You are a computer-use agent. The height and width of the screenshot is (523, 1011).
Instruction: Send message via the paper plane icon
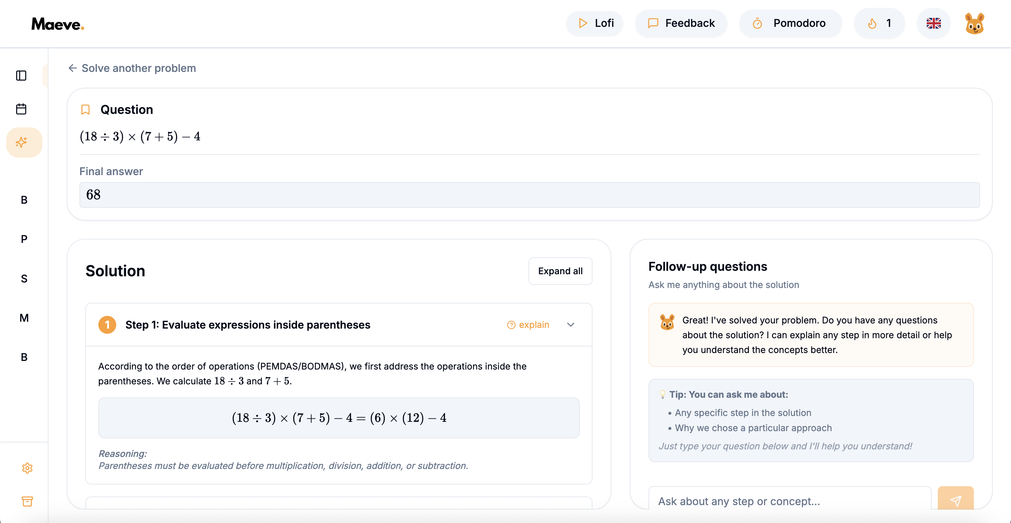[956, 501]
